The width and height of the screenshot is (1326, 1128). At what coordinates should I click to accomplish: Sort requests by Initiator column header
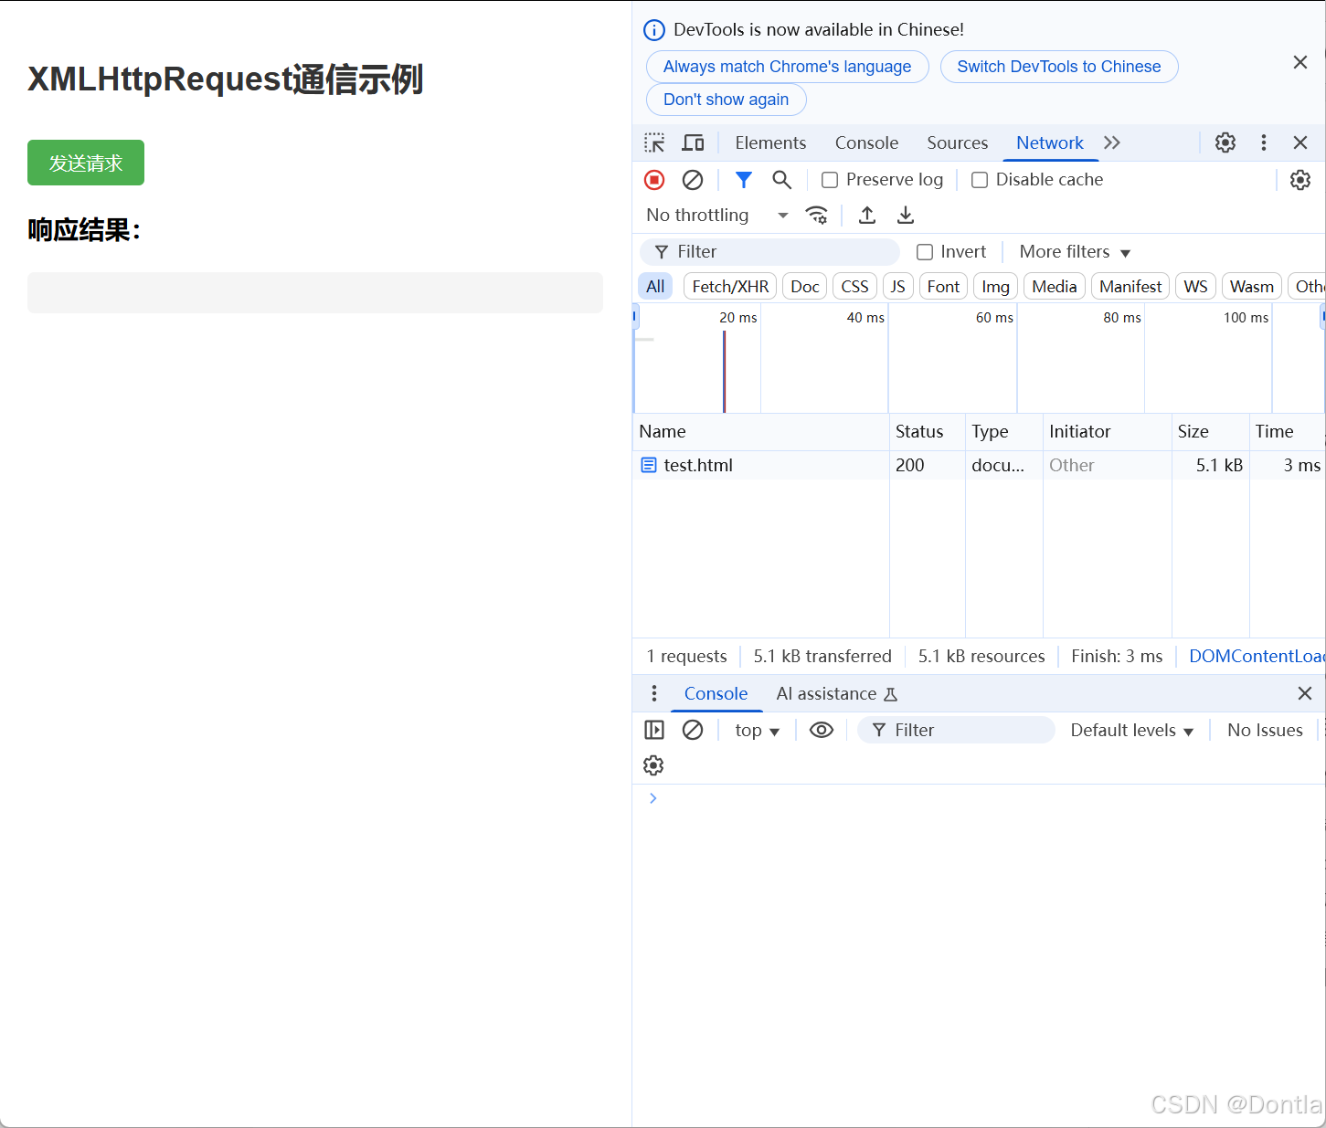click(1107, 431)
